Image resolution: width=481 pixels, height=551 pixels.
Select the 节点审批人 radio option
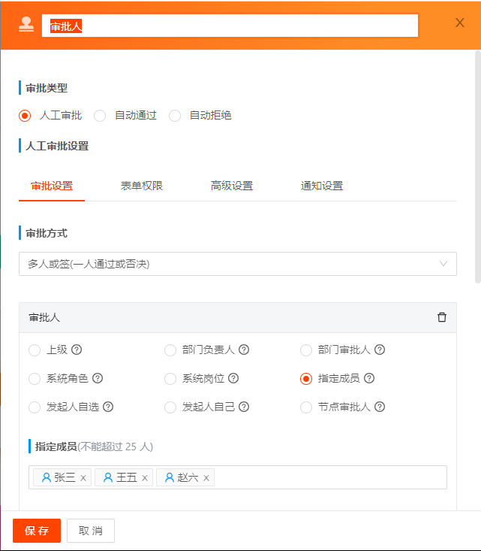(306, 407)
